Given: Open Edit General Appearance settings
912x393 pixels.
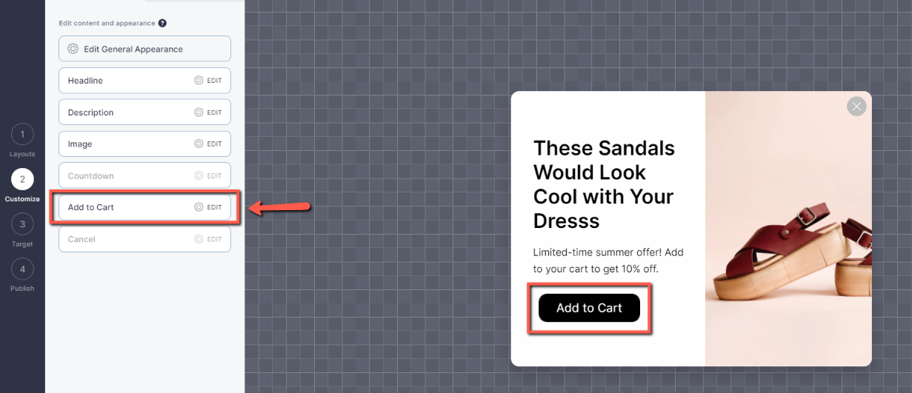Looking at the screenshot, I should [144, 49].
